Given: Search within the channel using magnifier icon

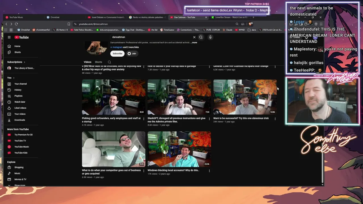Looking at the screenshot, I should (109, 62).
